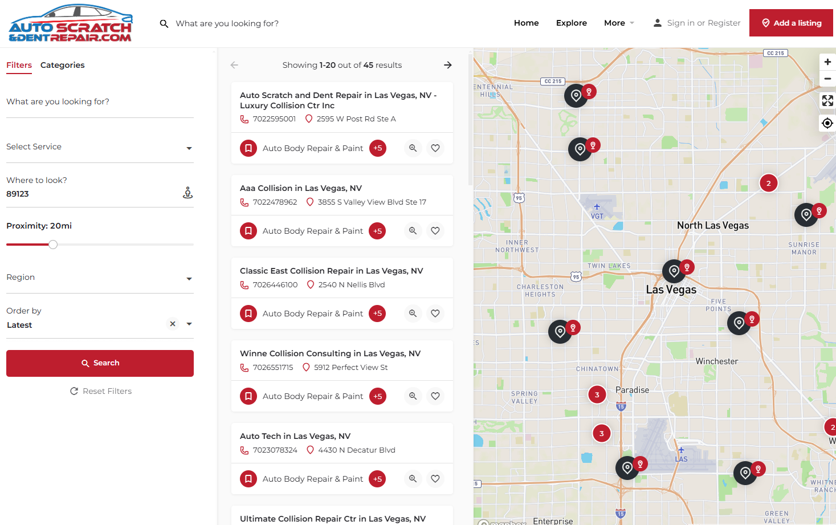This screenshot has width=836, height=525.
Task: Go to the next results page arrow
Action: (448, 65)
